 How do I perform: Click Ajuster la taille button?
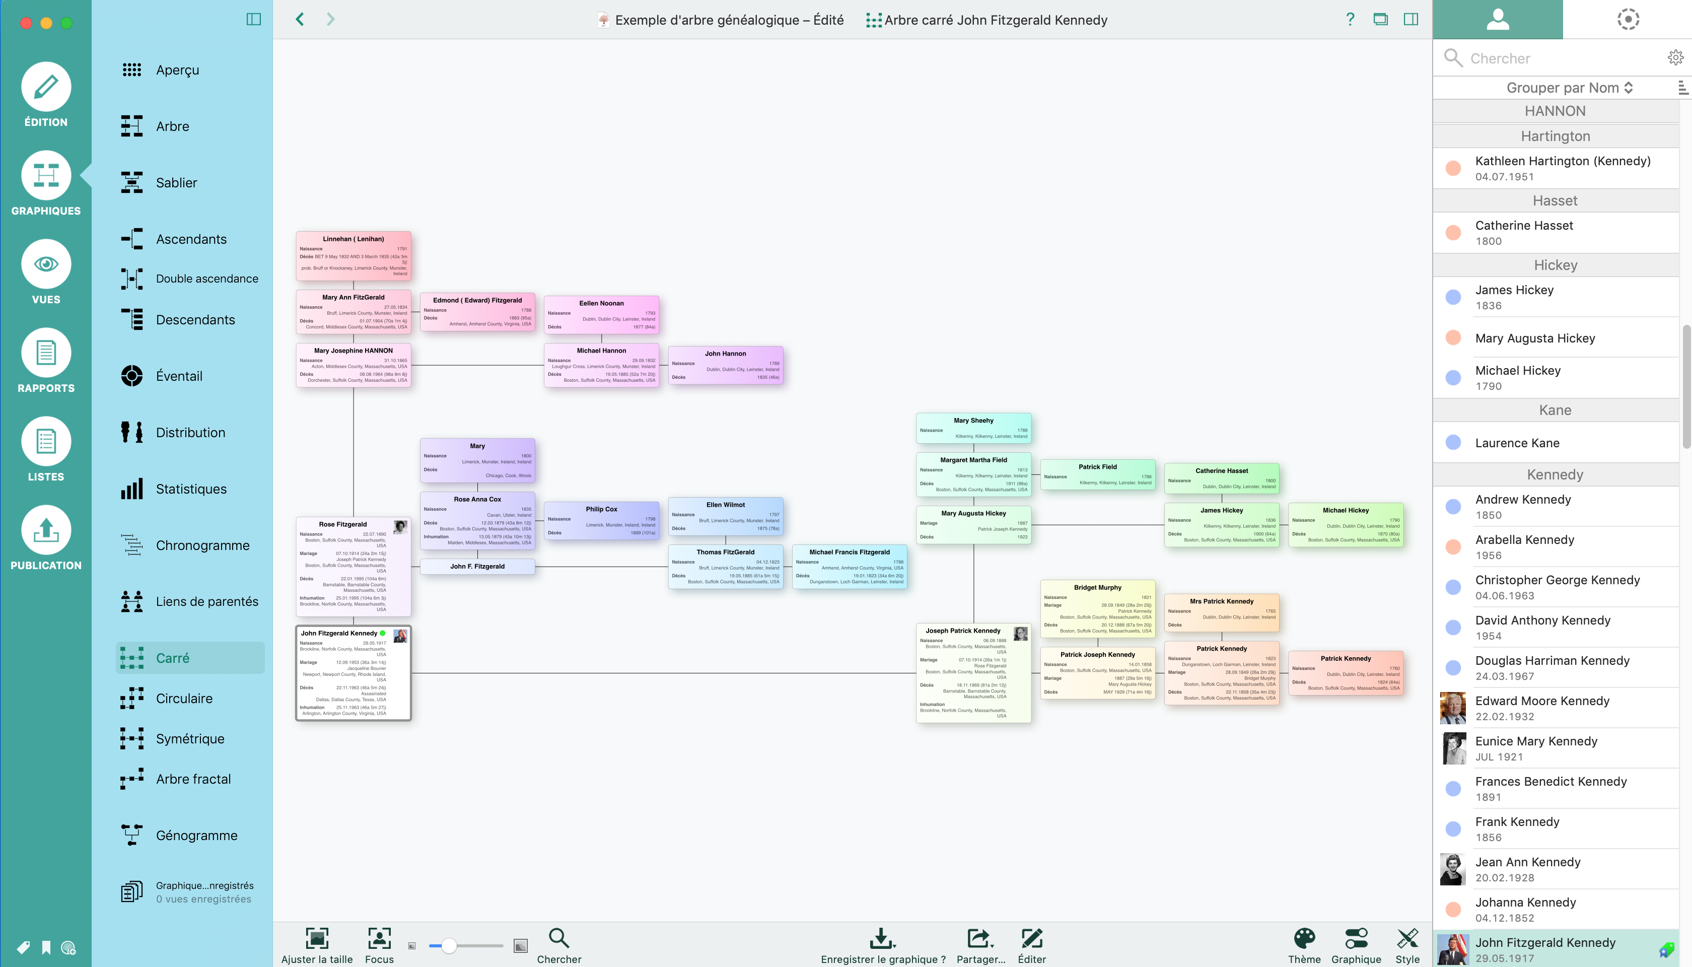tap(317, 946)
